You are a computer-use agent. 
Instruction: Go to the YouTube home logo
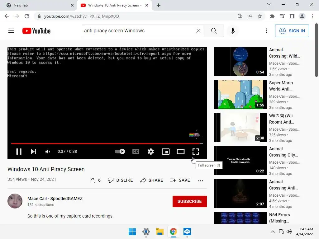click(x=36, y=31)
